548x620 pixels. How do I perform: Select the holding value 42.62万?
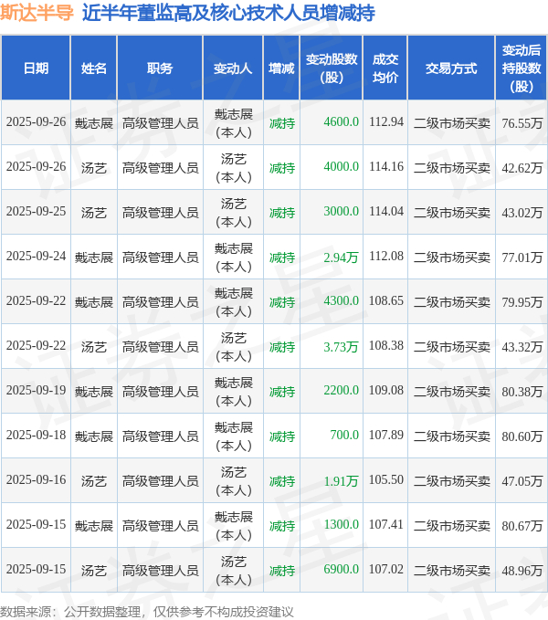(522, 168)
